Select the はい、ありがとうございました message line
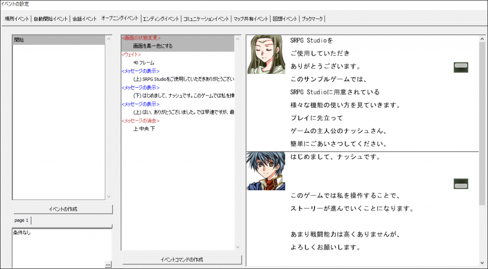The width and height of the screenshot is (488, 269). (183, 113)
